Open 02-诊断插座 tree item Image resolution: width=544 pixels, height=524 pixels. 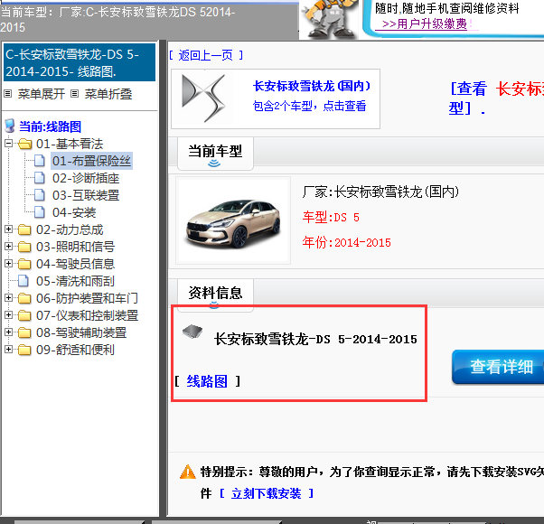click(x=86, y=178)
